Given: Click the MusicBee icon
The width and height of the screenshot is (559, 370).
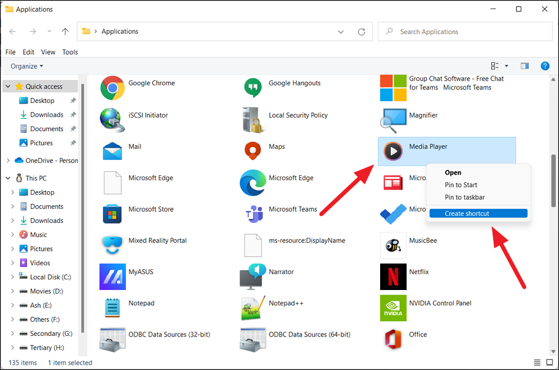Looking at the screenshot, I should (x=392, y=244).
